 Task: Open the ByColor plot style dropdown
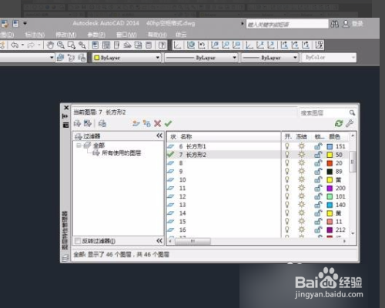point(329,58)
